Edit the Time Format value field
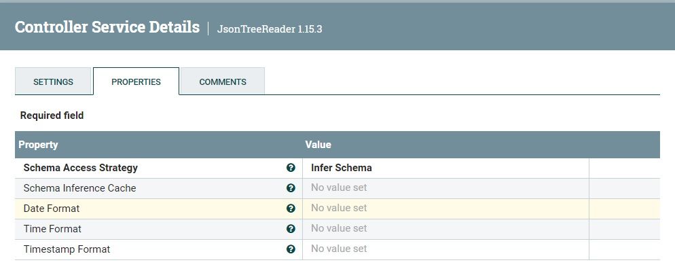The height and width of the screenshot is (269, 675). [x=445, y=229]
